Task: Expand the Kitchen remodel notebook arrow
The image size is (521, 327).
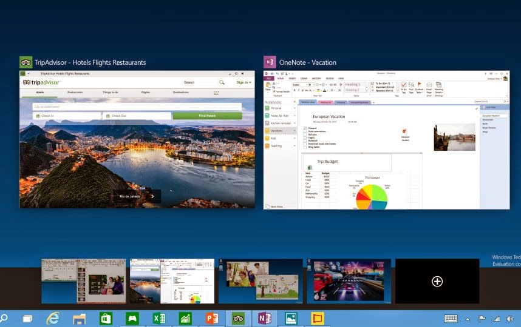Action: (x=295, y=123)
